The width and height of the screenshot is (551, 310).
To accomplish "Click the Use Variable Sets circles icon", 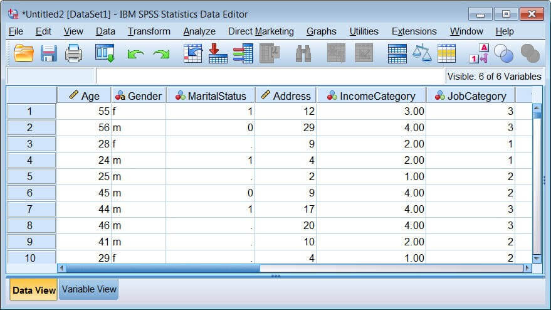I will tap(503, 53).
